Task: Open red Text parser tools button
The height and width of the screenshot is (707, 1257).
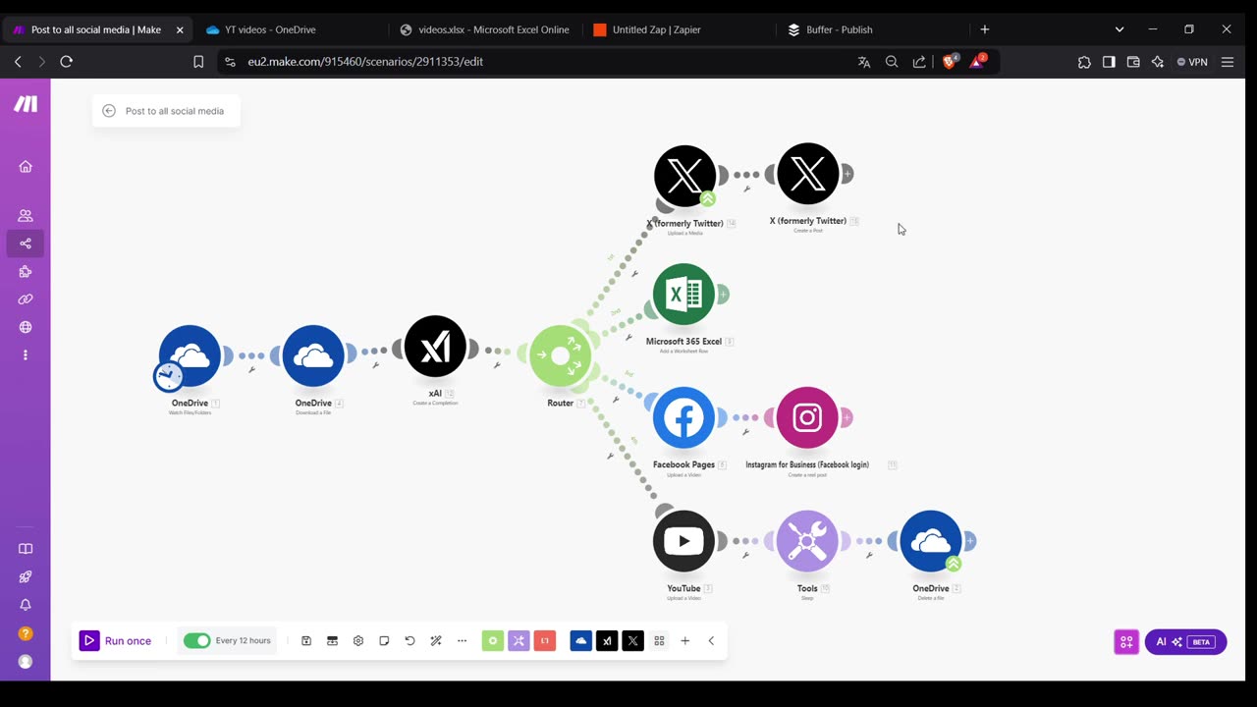Action: coord(545,640)
